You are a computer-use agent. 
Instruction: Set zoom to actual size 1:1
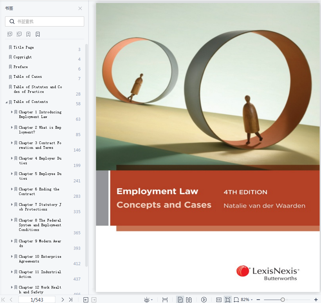(x=219, y=300)
